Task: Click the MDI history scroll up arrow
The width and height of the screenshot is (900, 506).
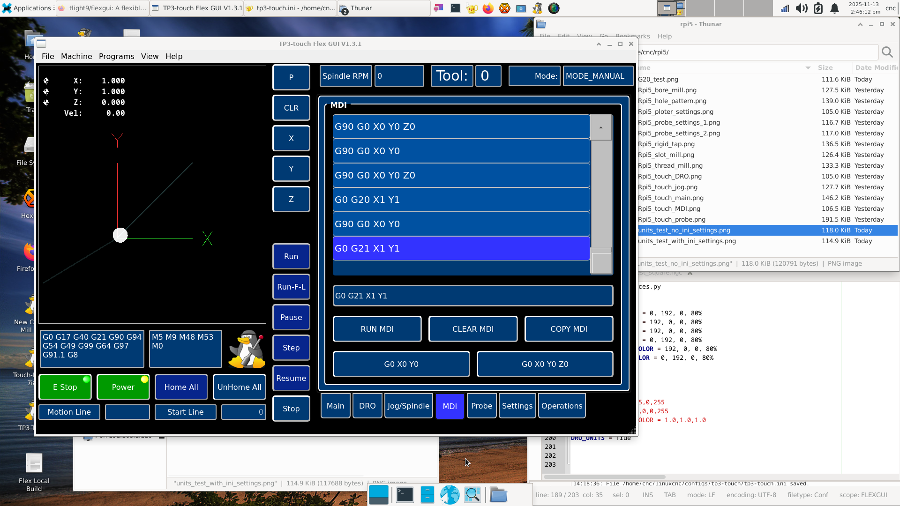Action: tap(601, 127)
